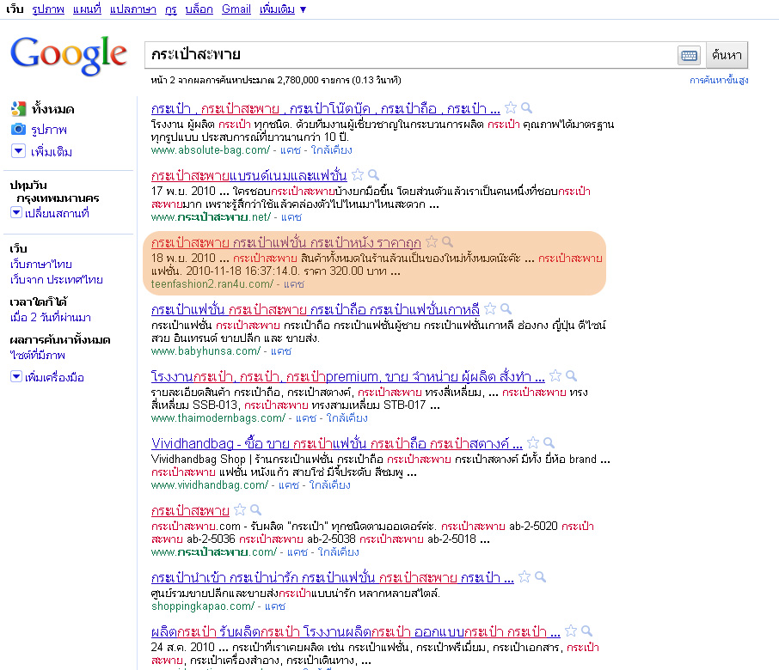779x670 pixels.
Task: Open the highlighted กระเป๋าหนัง ราคาถูก result title
Action: pyautogui.click(x=285, y=243)
